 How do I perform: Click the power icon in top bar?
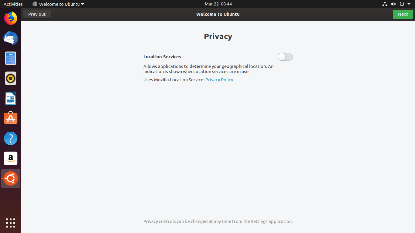pos(402,4)
